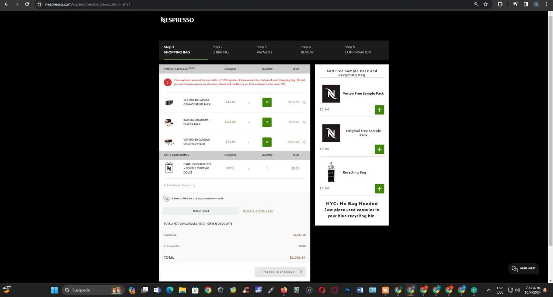
Task: Change quantity 13 of Connoisseurs Pack
Action: [267, 102]
